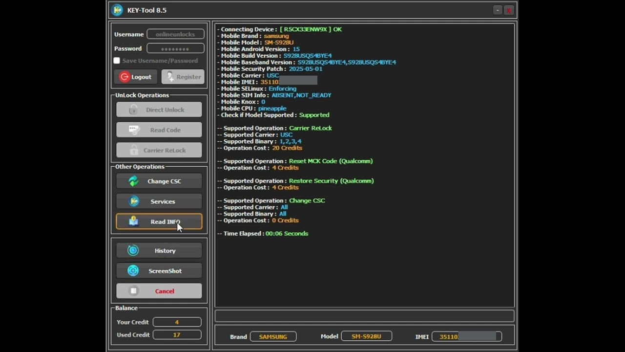The image size is (625, 352).
Task: Select the 'Mobile Android Version : 15' line
Action: 258,49
